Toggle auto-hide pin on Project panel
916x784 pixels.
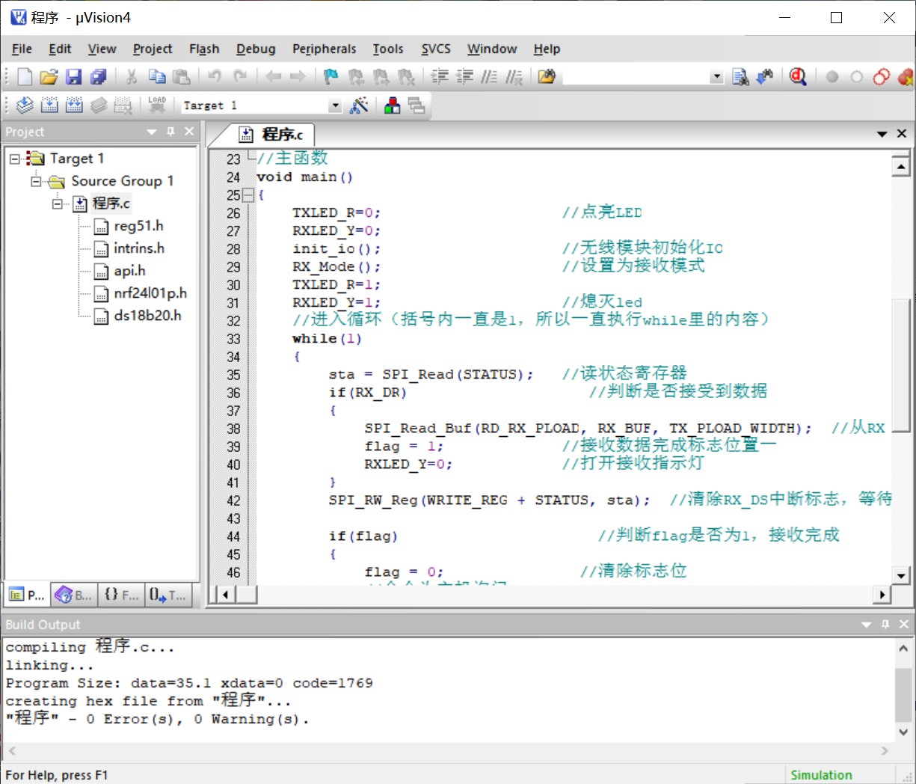170,132
